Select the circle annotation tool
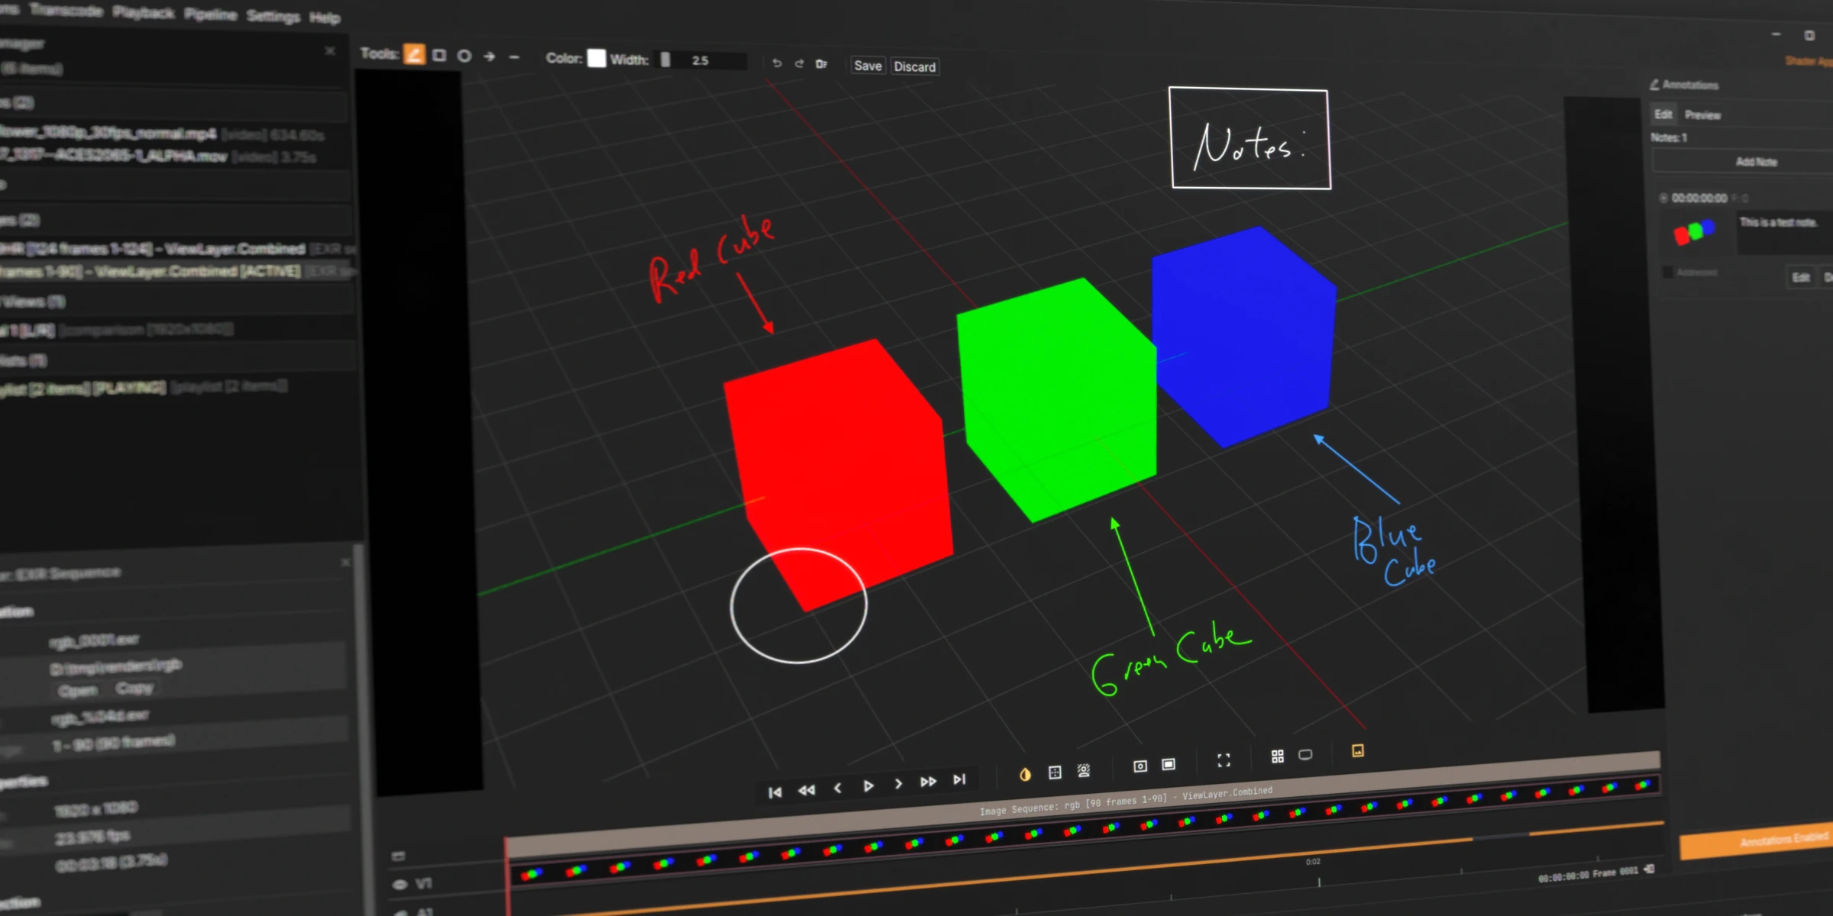 (464, 56)
